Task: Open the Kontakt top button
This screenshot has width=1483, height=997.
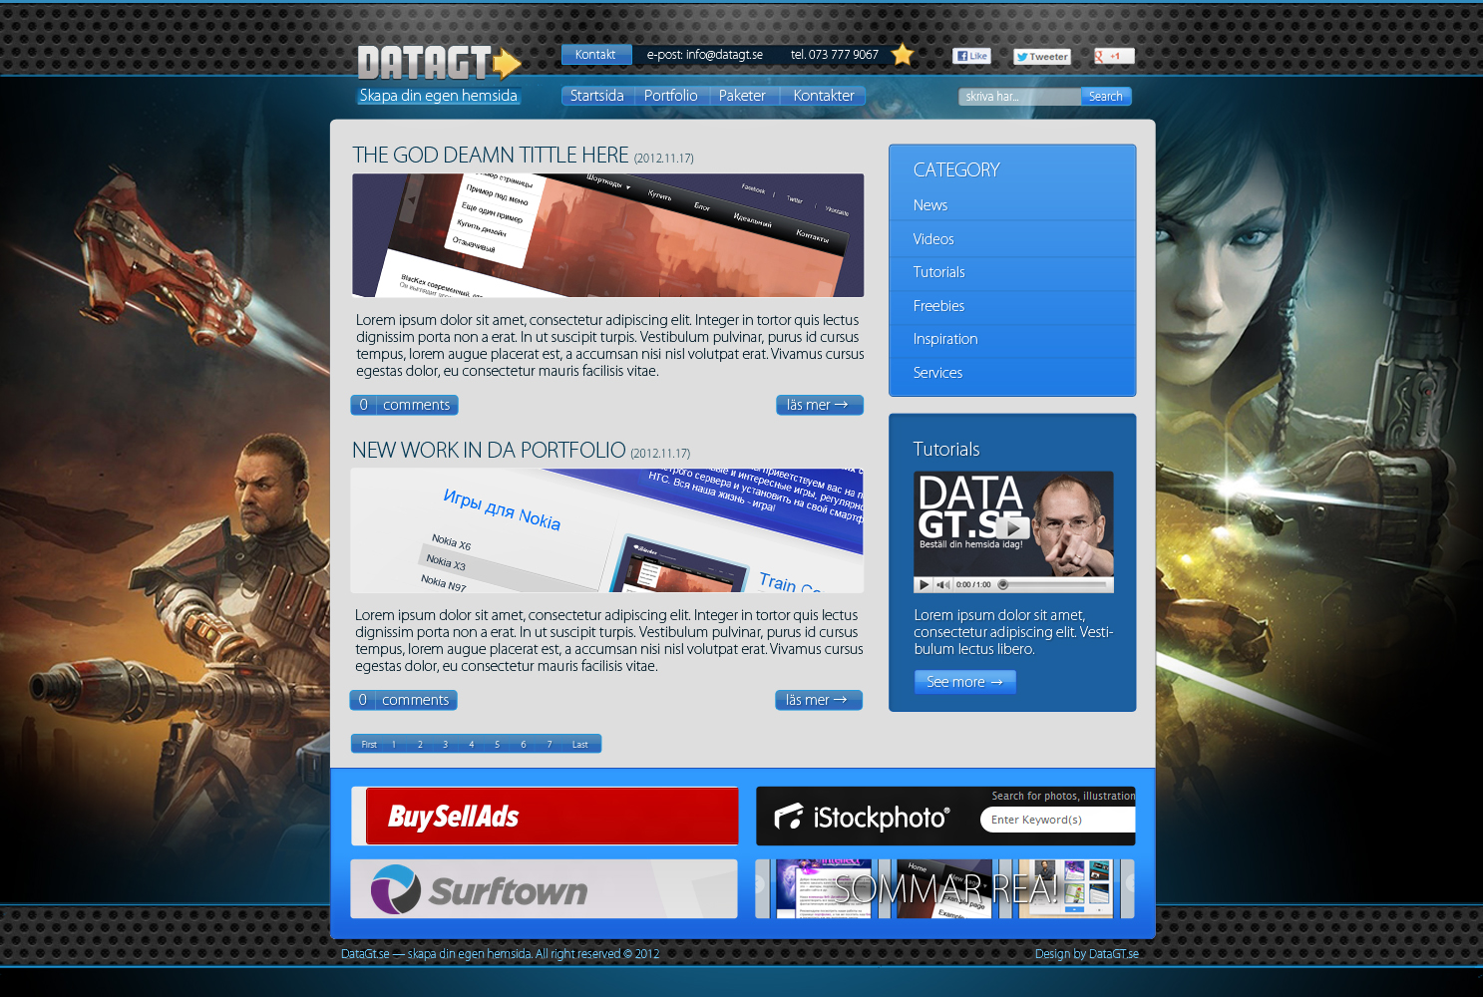Action: coord(595,55)
